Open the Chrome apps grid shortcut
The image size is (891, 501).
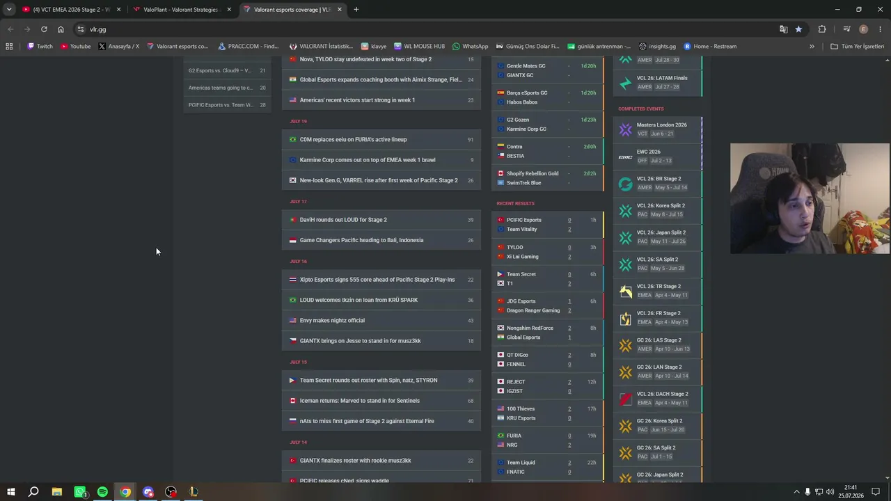[9, 47]
